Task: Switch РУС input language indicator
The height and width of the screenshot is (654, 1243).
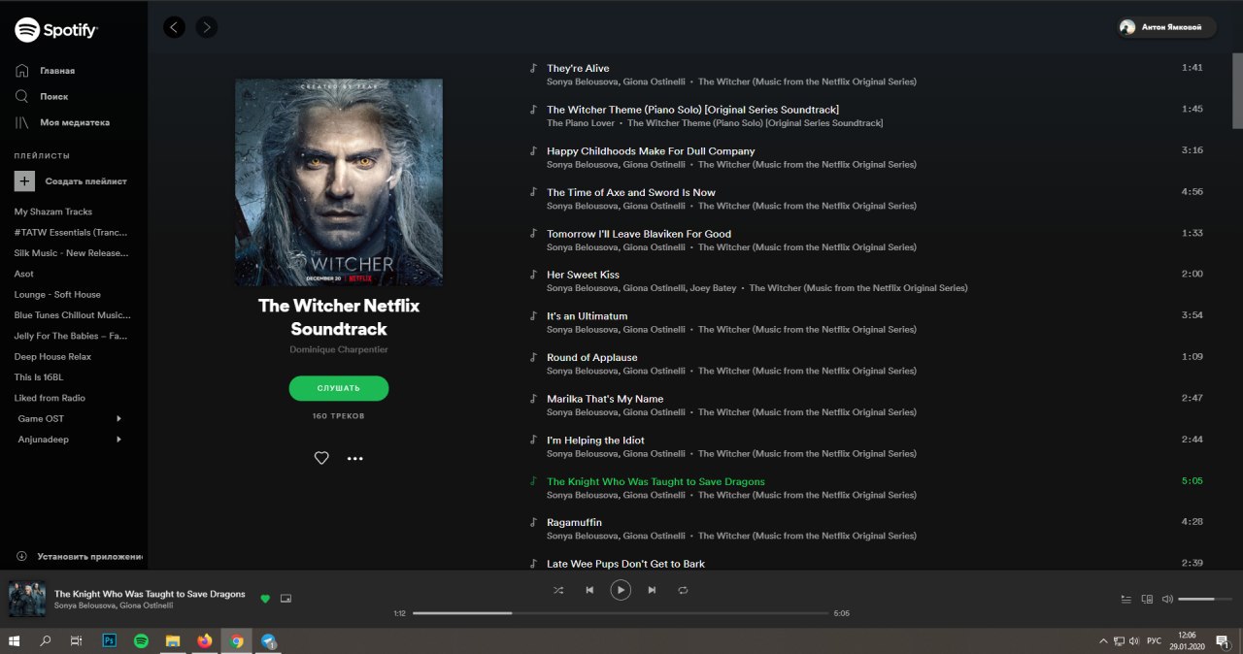Action: tap(1154, 641)
